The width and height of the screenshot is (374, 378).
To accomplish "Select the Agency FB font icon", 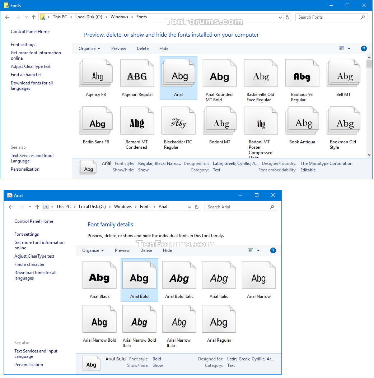I will (96, 73).
